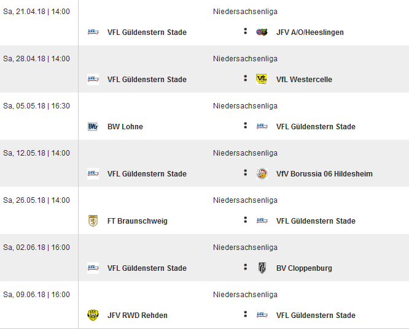This screenshot has height=329, width=409.
Task: Open the JFV A/O/Heeslingen team link
Action: pyautogui.click(x=310, y=32)
